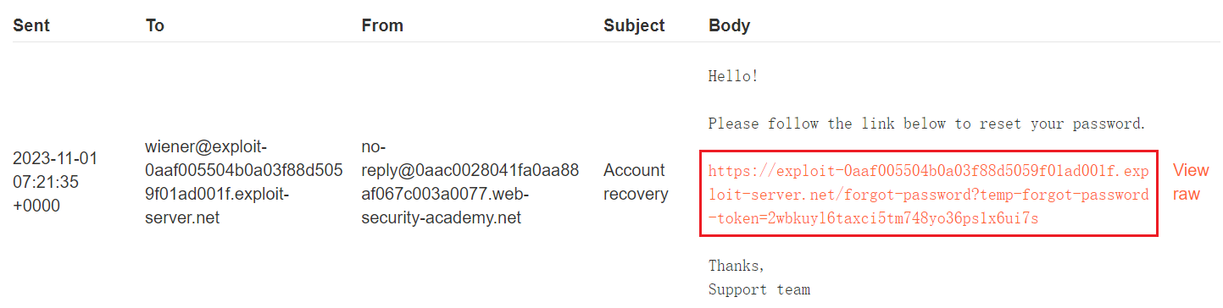The height and width of the screenshot is (308, 1223).
Task: Click the 2023-11-01 sent date
Action: point(55,158)
